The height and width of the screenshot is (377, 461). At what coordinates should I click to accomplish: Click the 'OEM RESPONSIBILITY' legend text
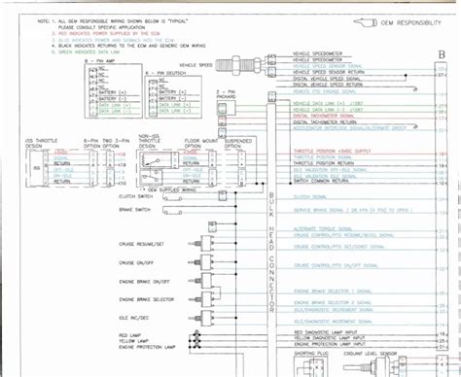point(410,22)
